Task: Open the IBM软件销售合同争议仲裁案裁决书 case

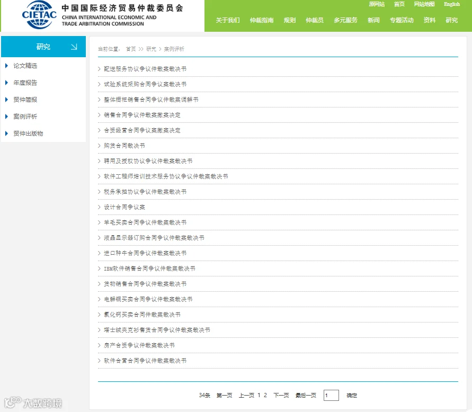Action: coord(149,268)
